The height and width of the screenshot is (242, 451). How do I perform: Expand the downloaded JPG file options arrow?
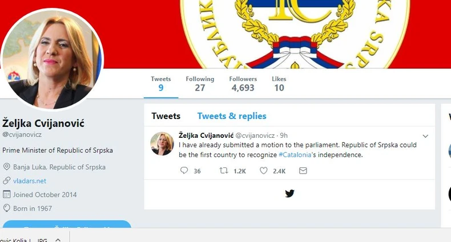tap(57, 240)
